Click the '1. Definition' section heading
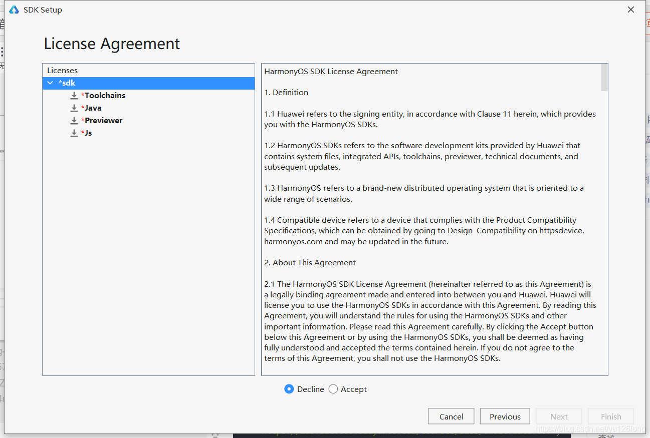This screenshot has height=438, width=650. [x=286, y=93]
